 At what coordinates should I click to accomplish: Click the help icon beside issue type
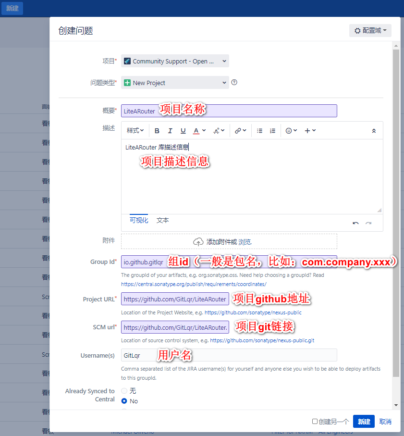234,82
